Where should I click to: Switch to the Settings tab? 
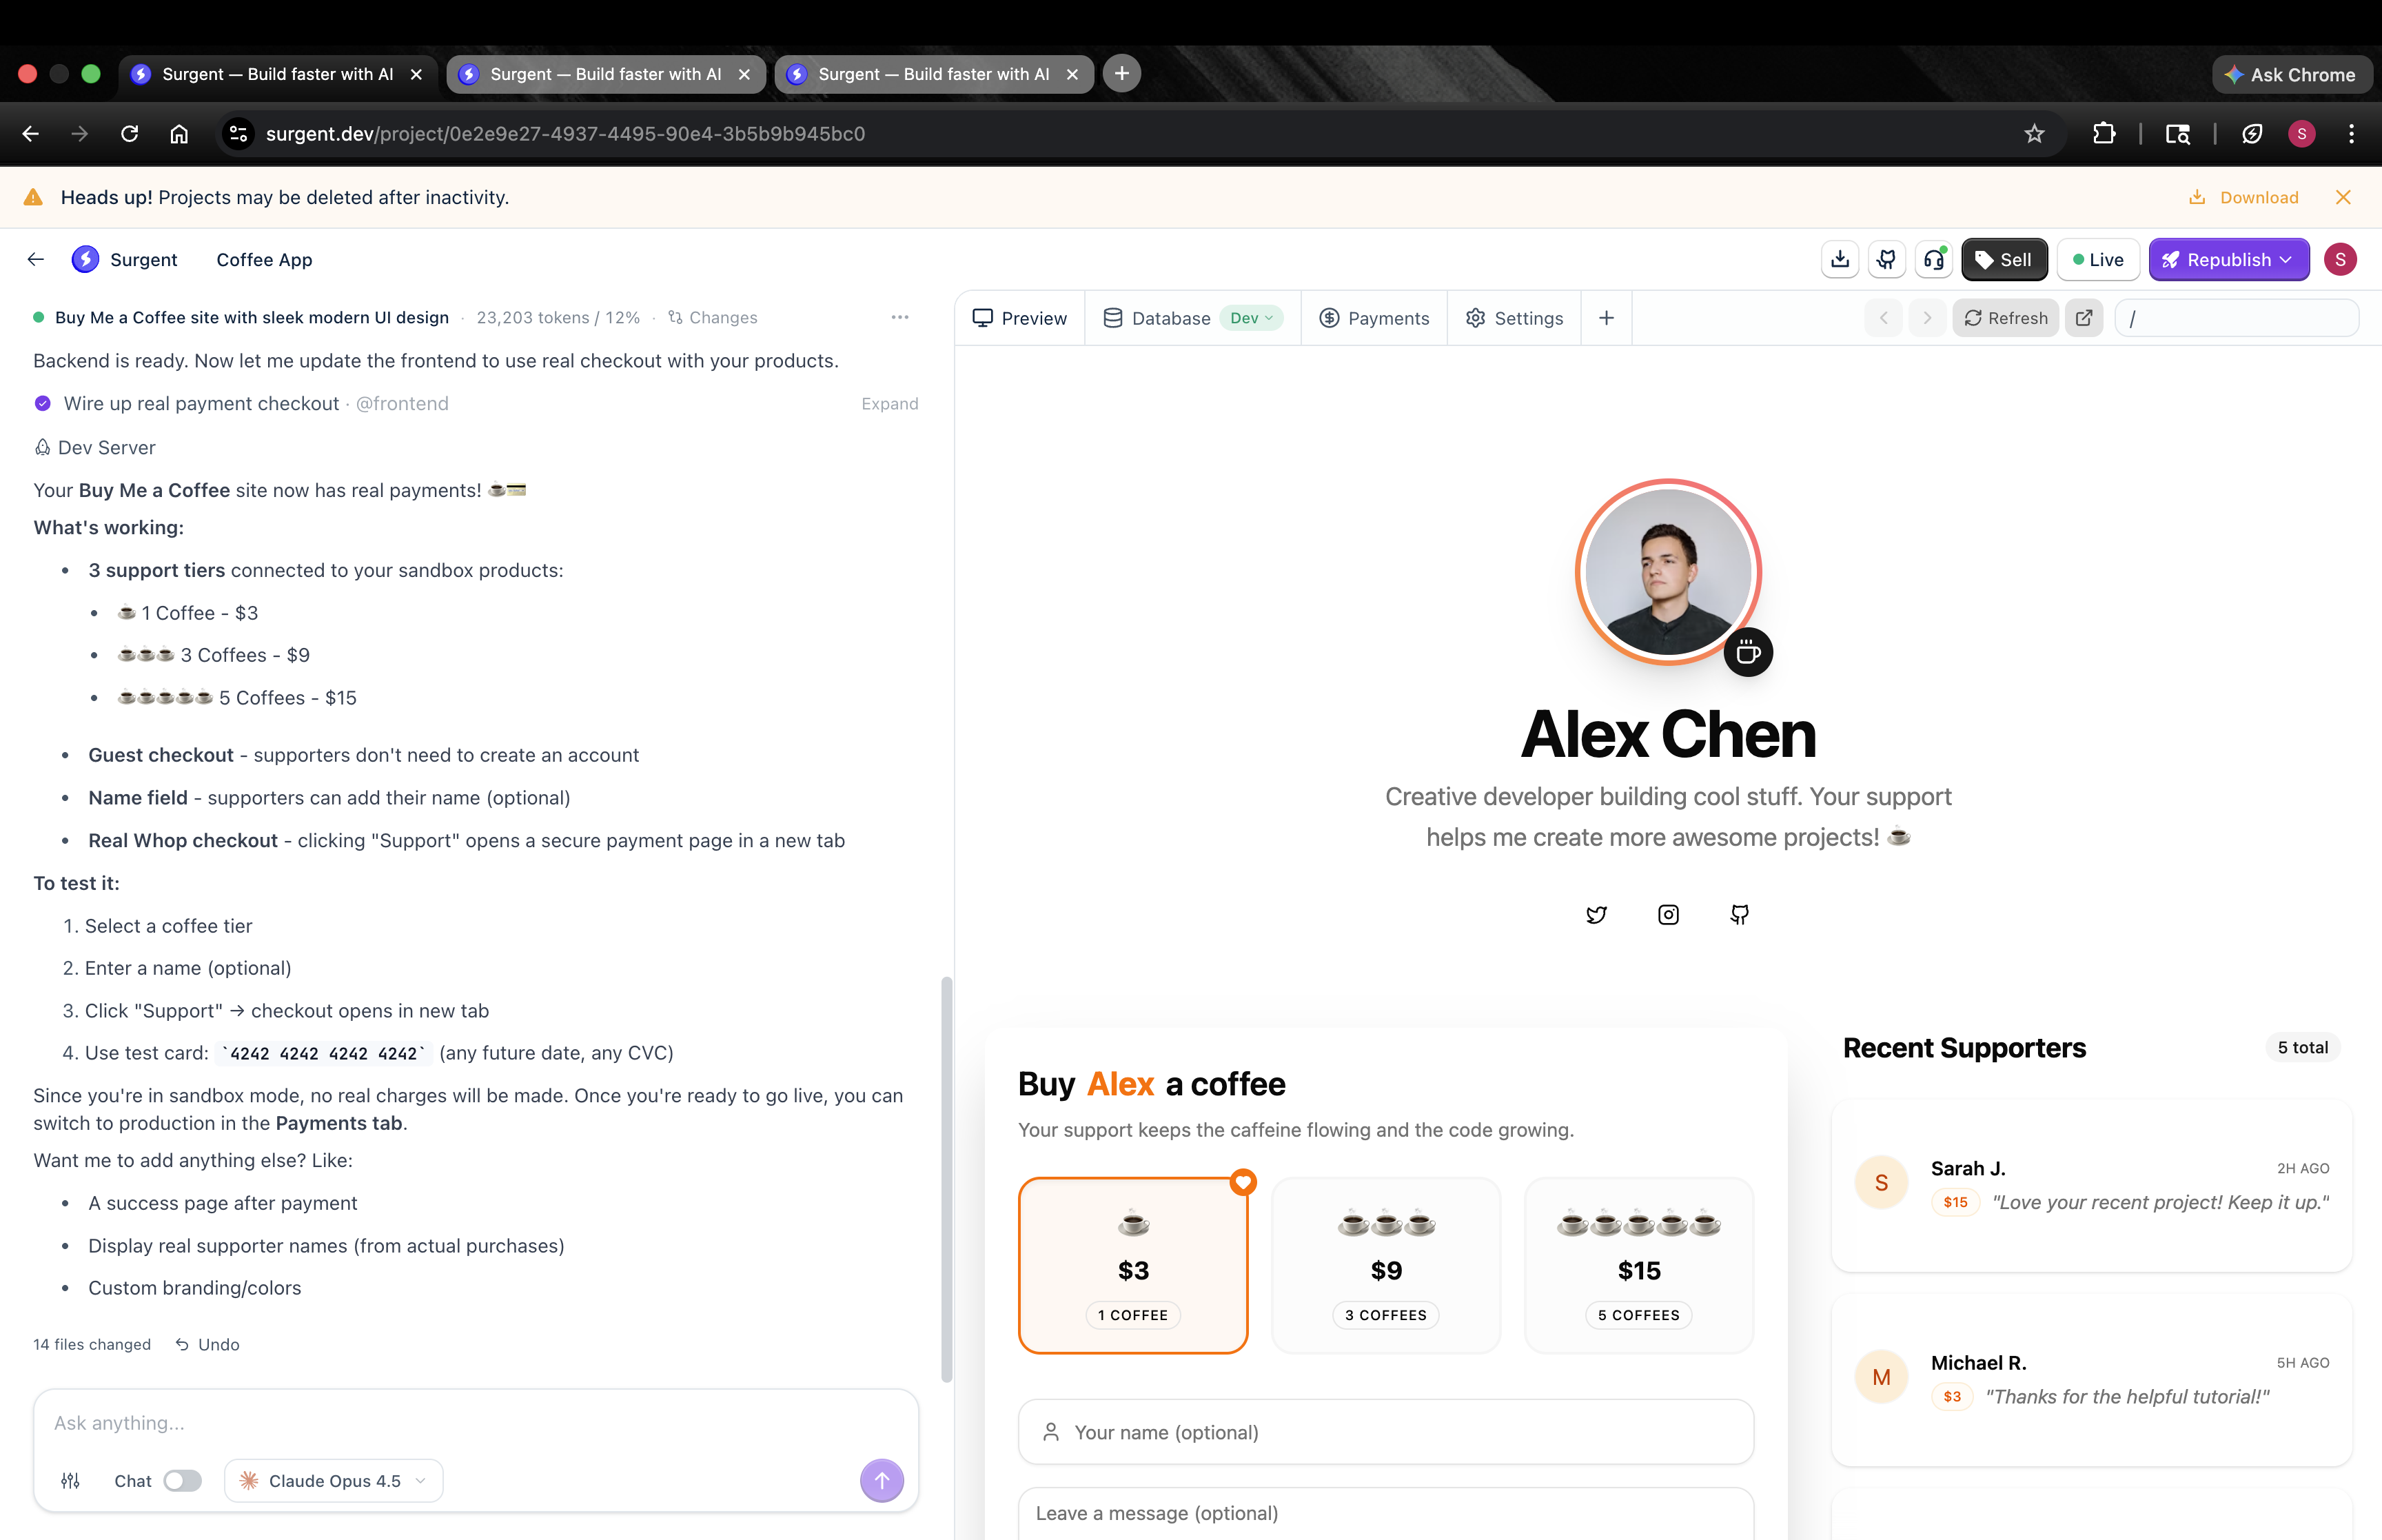1514,318
